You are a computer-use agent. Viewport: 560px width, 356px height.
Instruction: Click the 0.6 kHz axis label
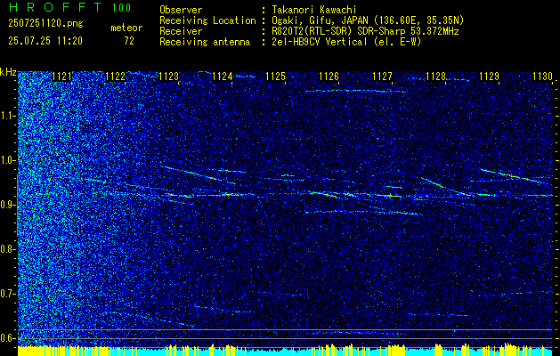pos(7,338)
